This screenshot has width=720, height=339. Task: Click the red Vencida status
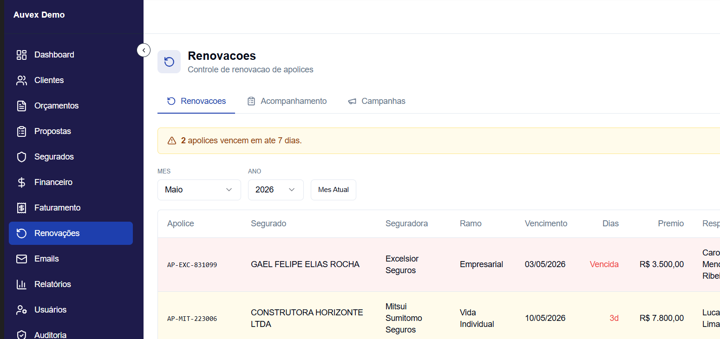[x=604, y=264]
